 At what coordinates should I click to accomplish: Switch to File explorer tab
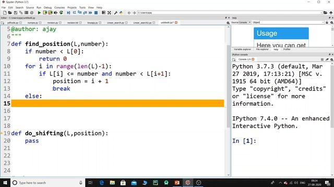coord(262,49)
